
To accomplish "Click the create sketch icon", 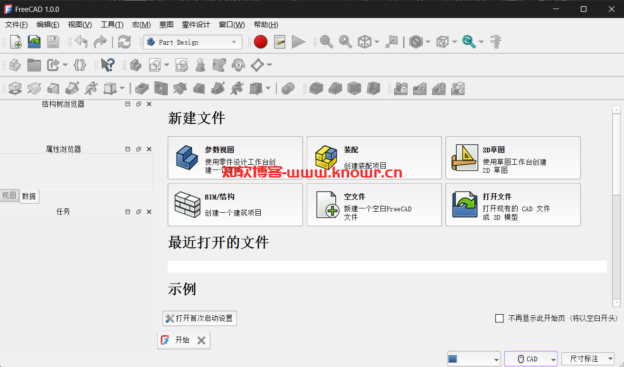I will click(155, 65).
